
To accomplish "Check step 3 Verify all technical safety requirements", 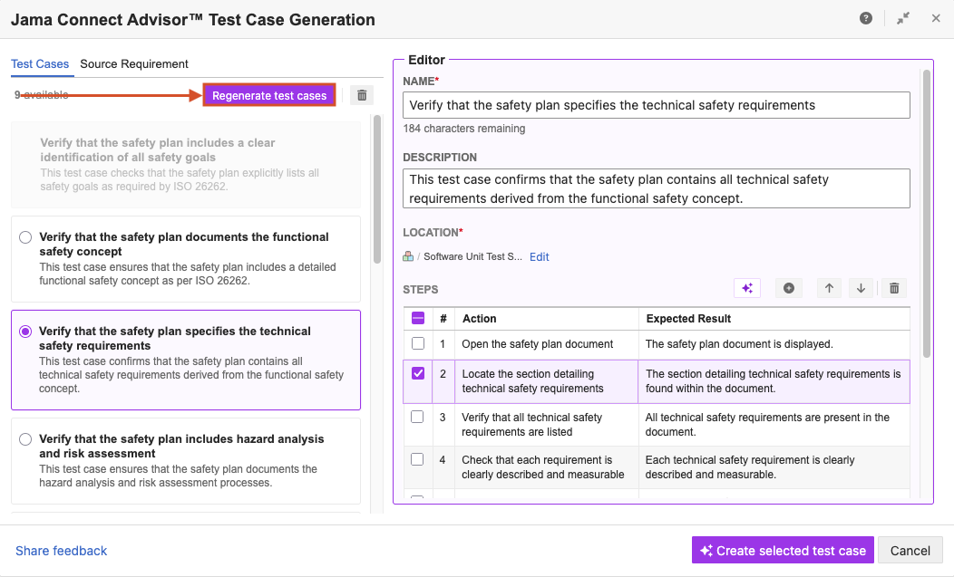I will [x=417, y=417].
